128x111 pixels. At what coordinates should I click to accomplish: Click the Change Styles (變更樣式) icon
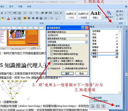[109, 14]
